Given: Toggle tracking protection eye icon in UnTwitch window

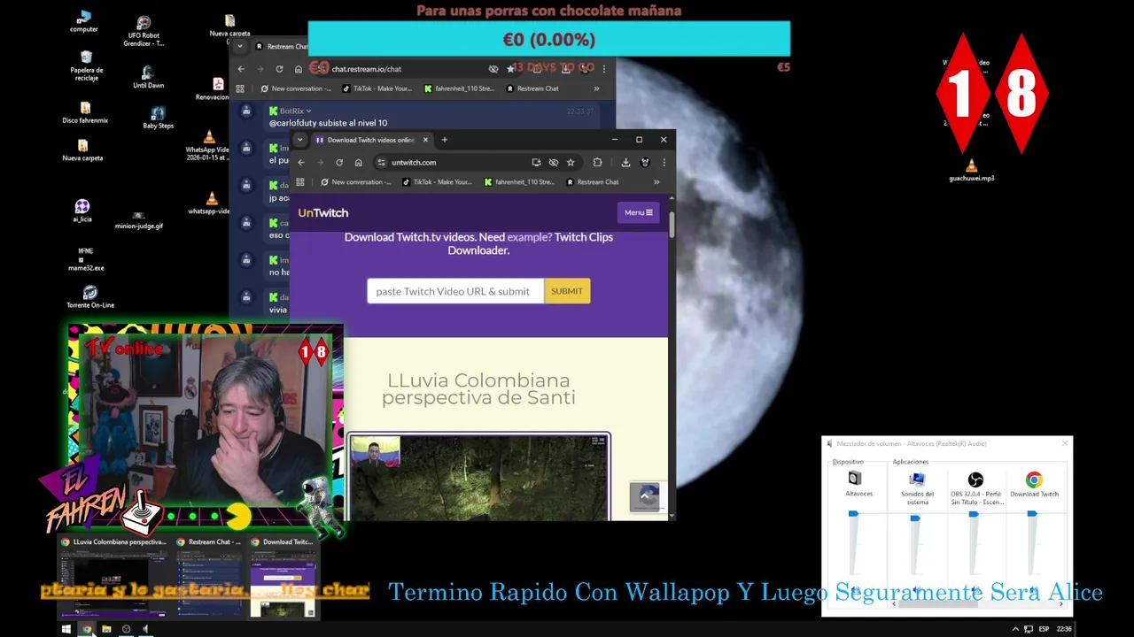Looking at the screenshot, I should click(554, 163).
